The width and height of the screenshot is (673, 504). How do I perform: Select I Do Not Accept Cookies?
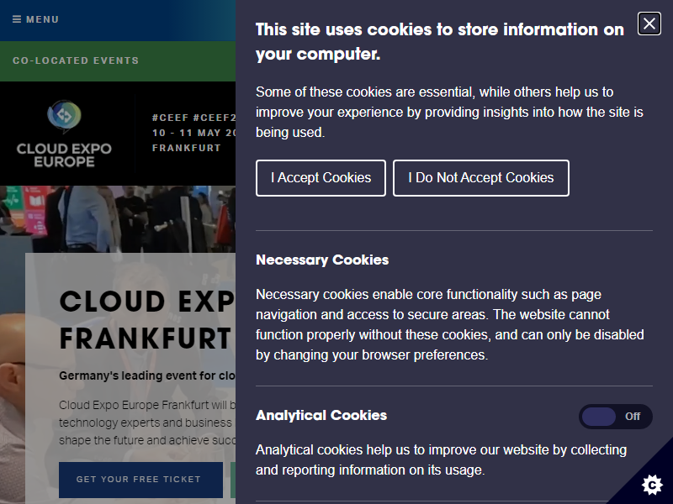coord(480,178)
